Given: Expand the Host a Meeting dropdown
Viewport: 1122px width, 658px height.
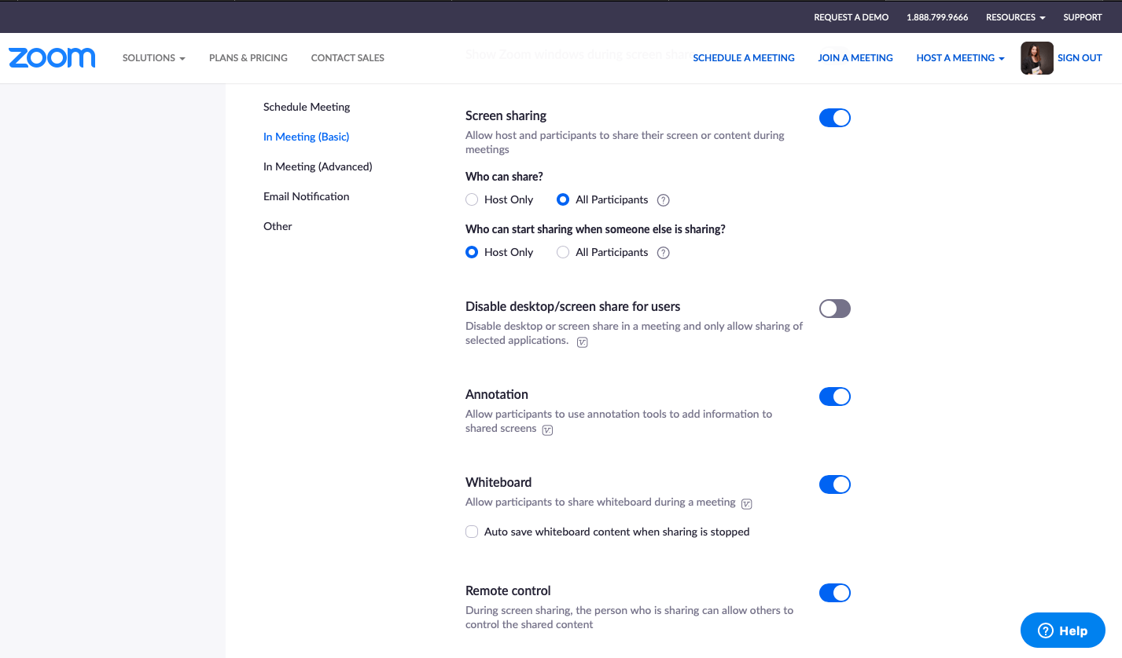Looking at the screenshot, I should pos(959,57).
